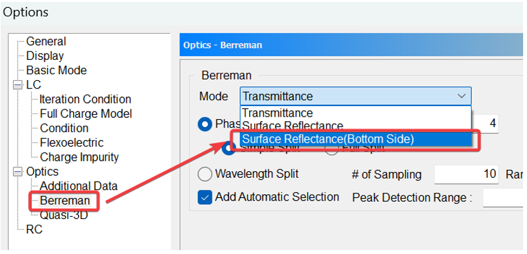
Task: Open Additional Data under Optics
Action: pyautogui.click(x=79, y=186)
